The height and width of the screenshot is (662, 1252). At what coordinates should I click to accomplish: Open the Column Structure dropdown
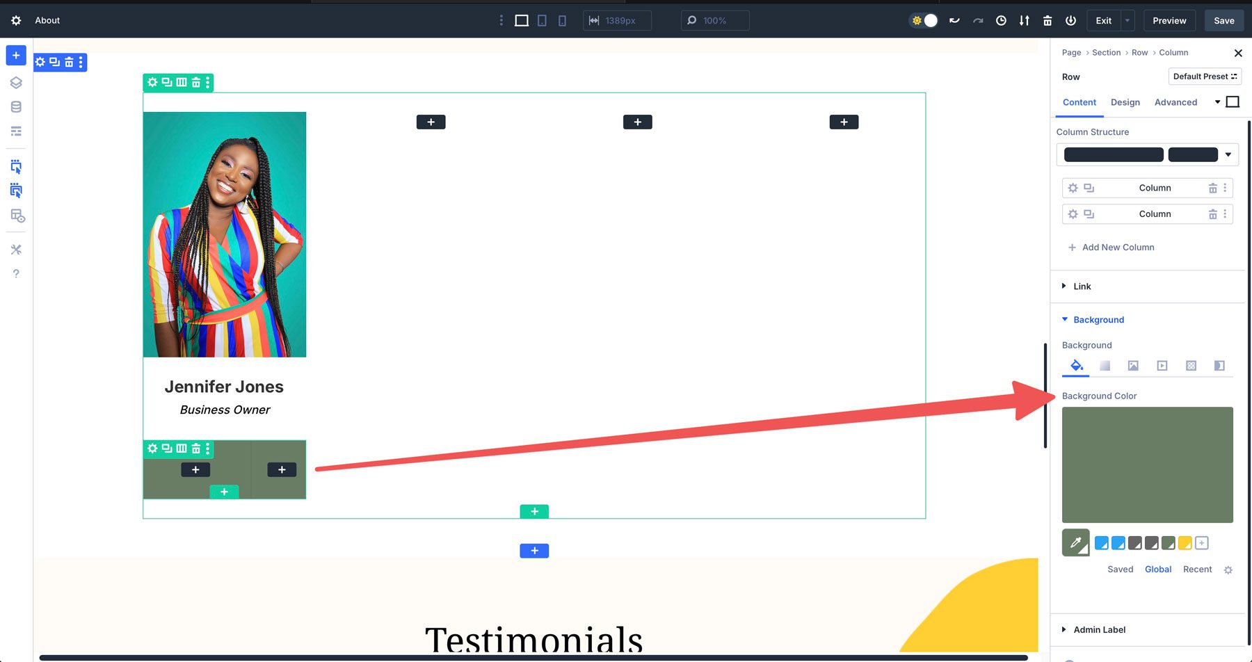[x=1228, y=154]
